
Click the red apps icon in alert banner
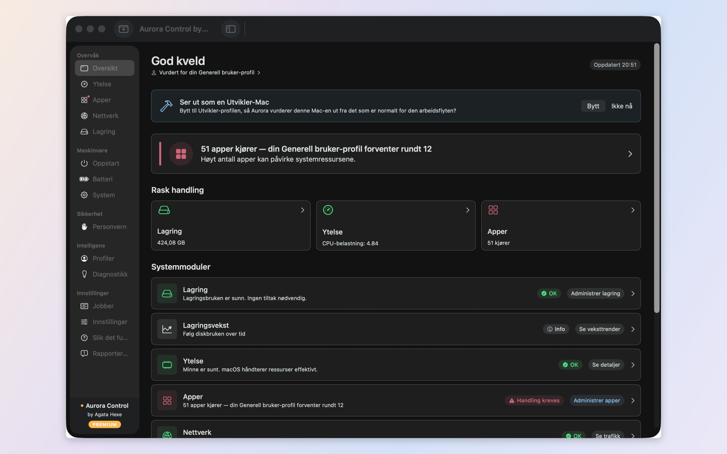(181, 154)
